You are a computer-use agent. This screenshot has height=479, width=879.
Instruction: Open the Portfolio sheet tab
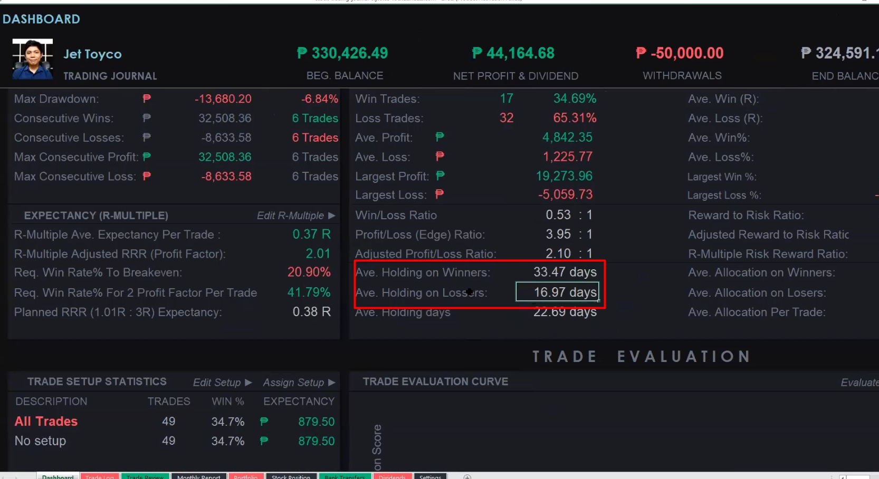click(245, 476)
